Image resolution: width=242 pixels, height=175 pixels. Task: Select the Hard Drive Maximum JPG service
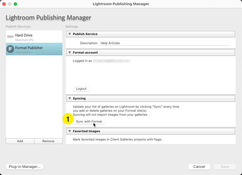(x=34, y=37)
